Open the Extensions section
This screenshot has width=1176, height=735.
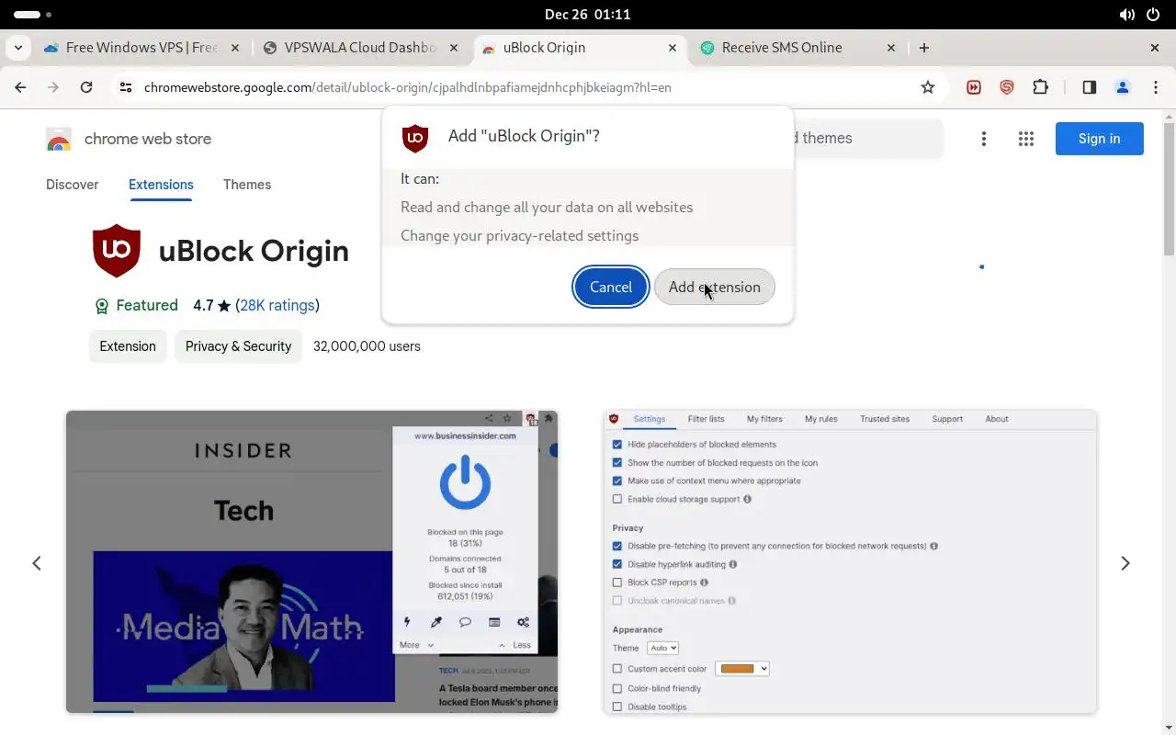(x=161, y=185)
